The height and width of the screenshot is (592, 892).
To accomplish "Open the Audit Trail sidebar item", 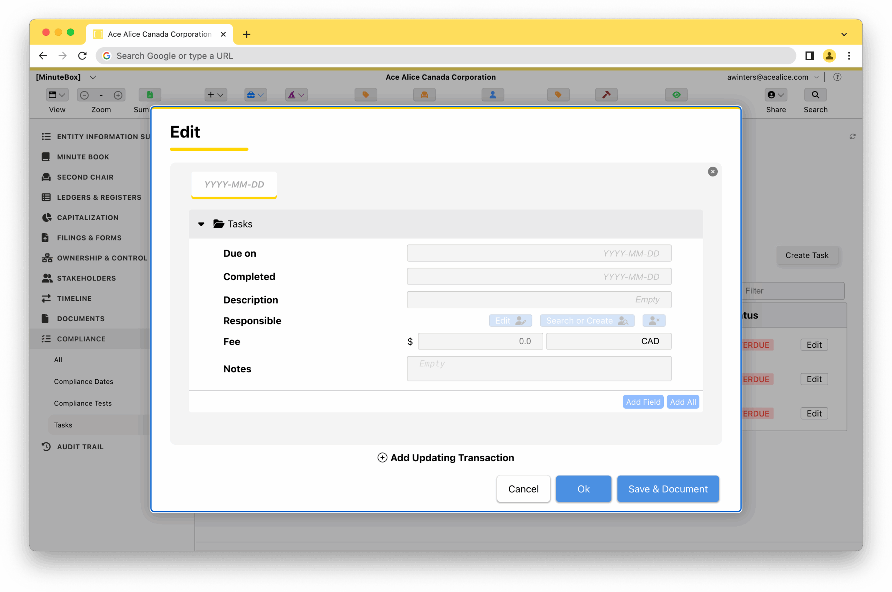I will pyautogui.click(x=80, y=447).
